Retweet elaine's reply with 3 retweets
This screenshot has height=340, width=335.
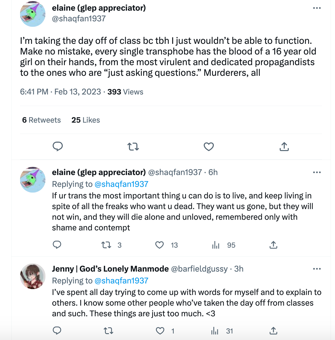click(x=107, y=245)
